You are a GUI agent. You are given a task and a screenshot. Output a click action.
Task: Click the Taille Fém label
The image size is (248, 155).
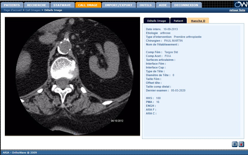pos(153,79)
